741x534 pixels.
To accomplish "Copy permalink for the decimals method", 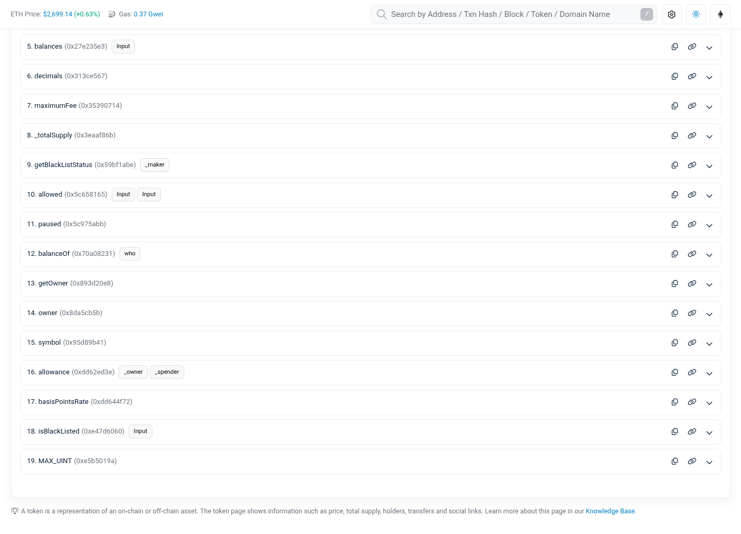I will (x=692, y=77).
